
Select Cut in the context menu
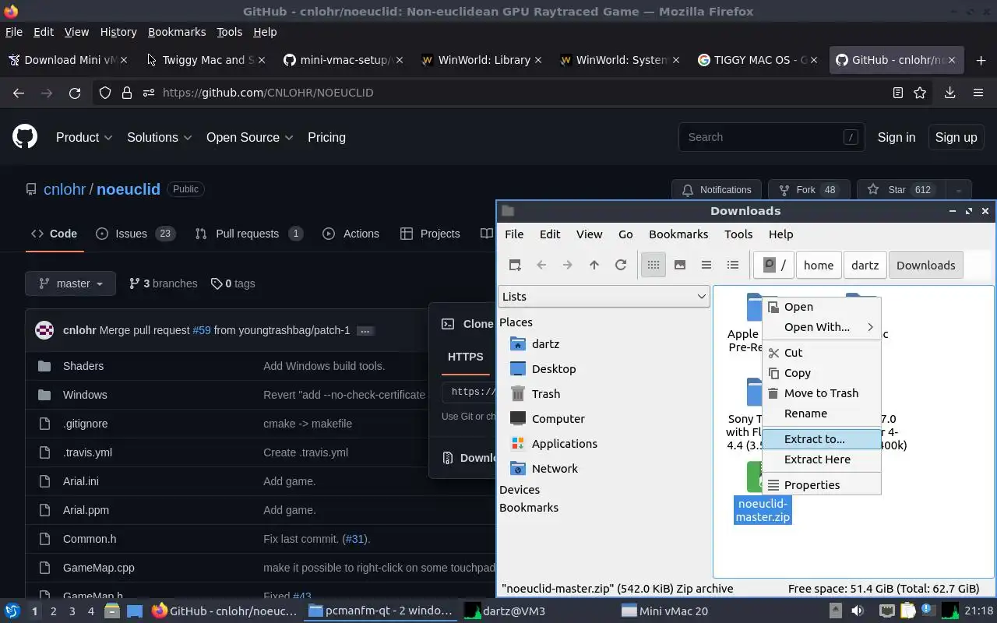pos(822,353)
